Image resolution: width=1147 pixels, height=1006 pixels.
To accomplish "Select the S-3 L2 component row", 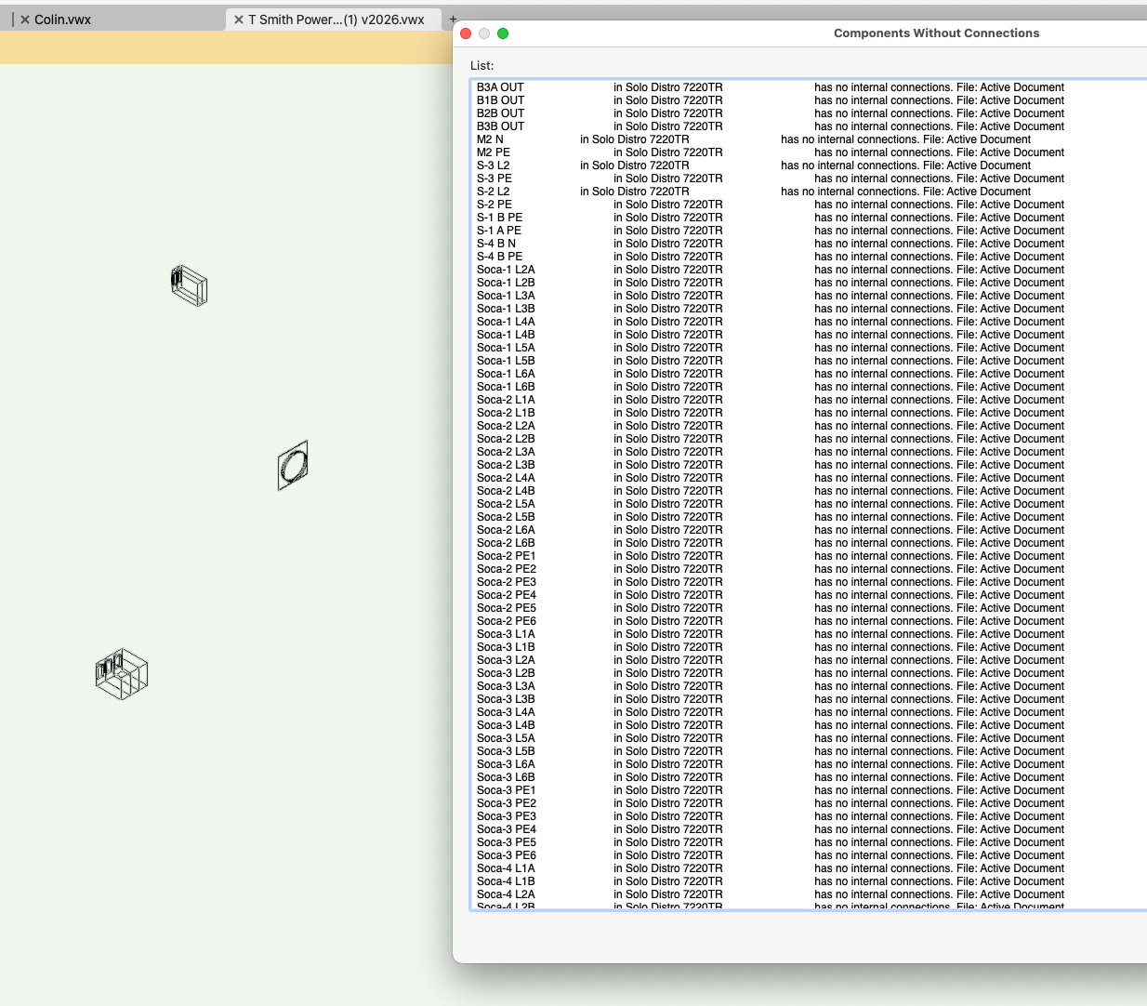I will coord(494,165).
